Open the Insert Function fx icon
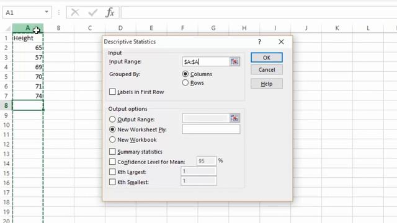Screen dimensions: 397x223 coord(110,12)
